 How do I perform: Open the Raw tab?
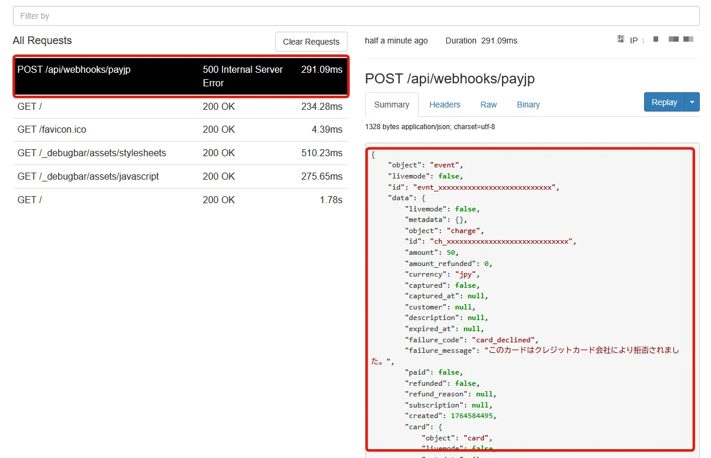click(x=488, y=105)
